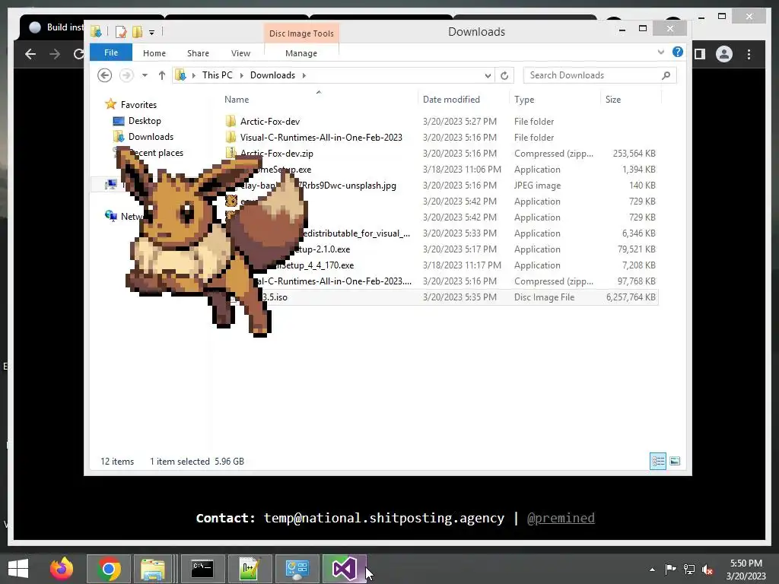
Task: Refresh the Downloads folder
Action: point(504,75)
